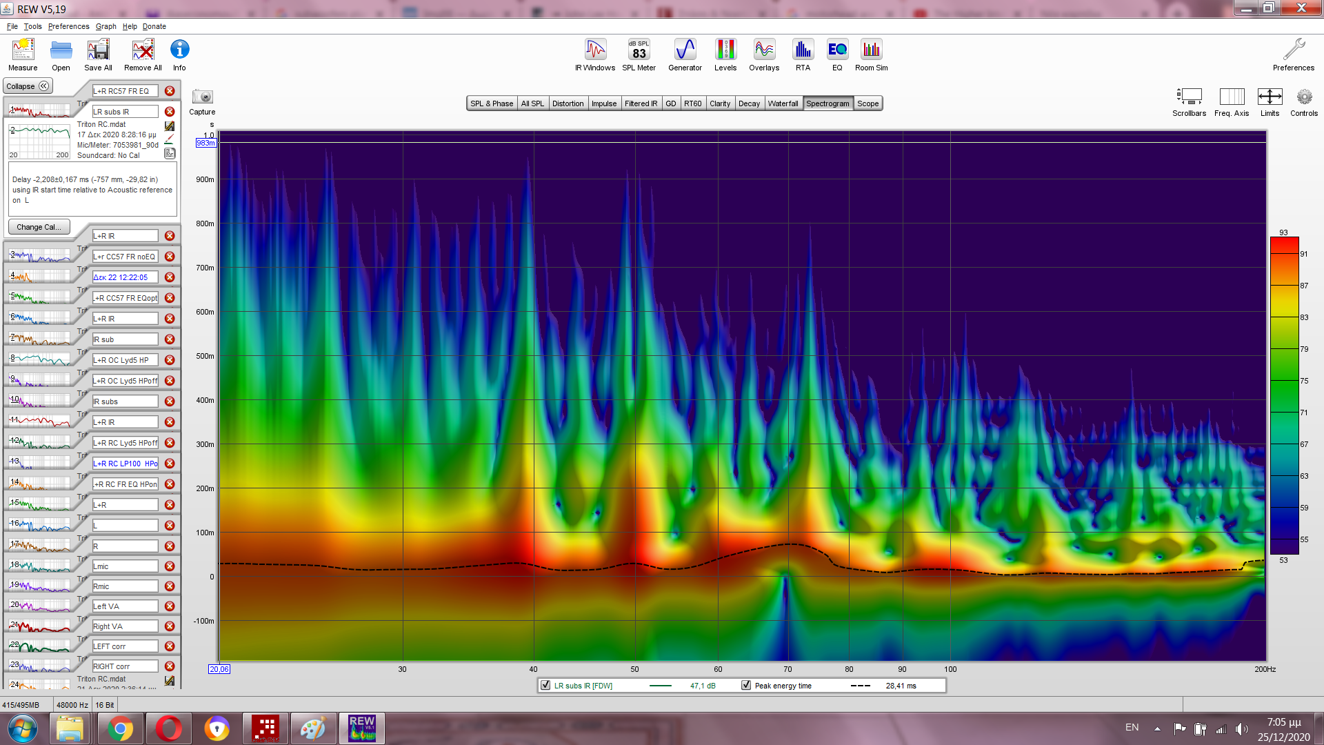Open Preferences wrench icon
The width and height of the screenshot is (1324, 745).
1294,50
